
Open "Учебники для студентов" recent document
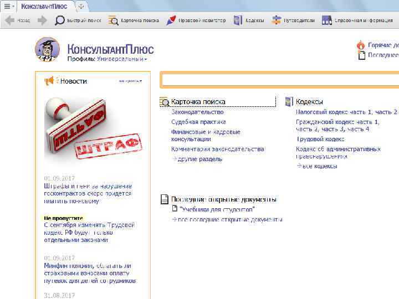pyautogui.click(x=217, y=209)
